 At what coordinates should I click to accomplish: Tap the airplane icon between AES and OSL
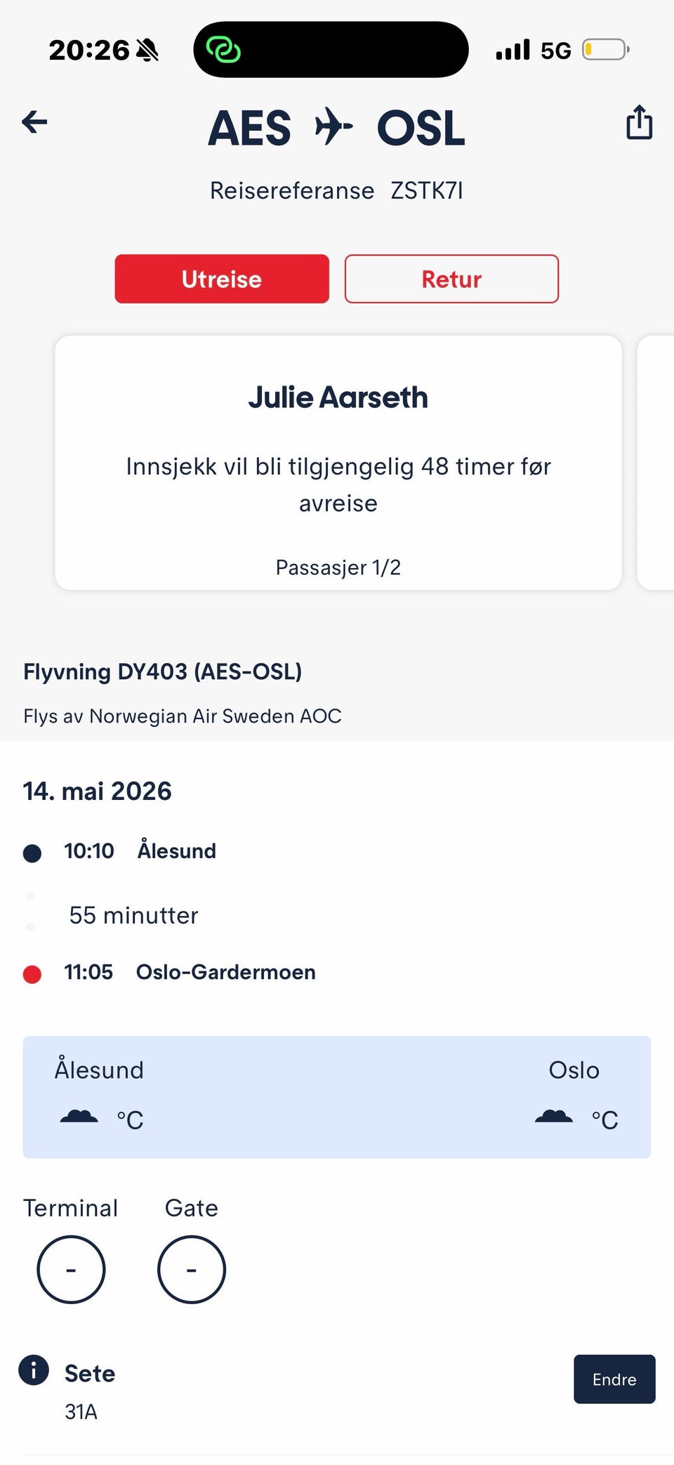[x=333, y=127]
